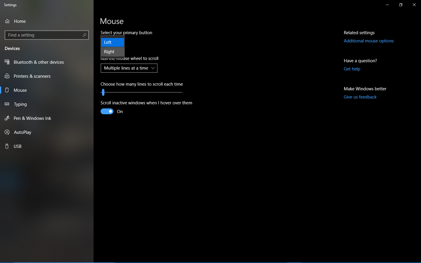Open Home settings page
Image resolution: width=421 pixels, height=263 pixels.
[47, 21]
